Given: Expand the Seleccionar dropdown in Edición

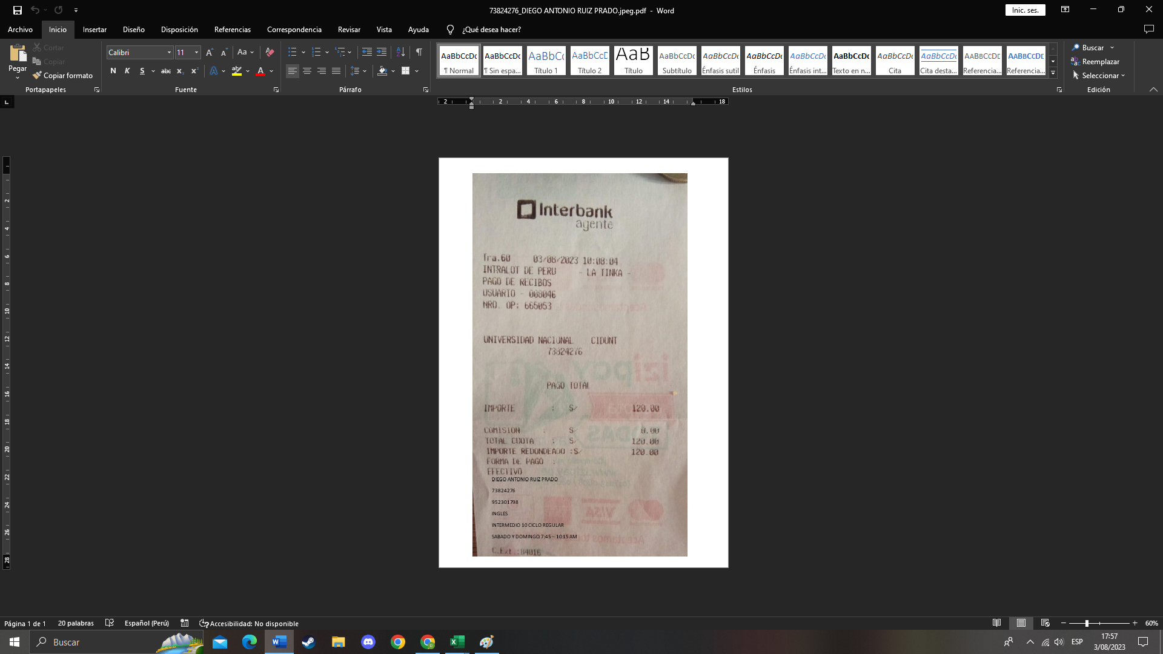Looking at the screenshot, I should click(1099, 76).
